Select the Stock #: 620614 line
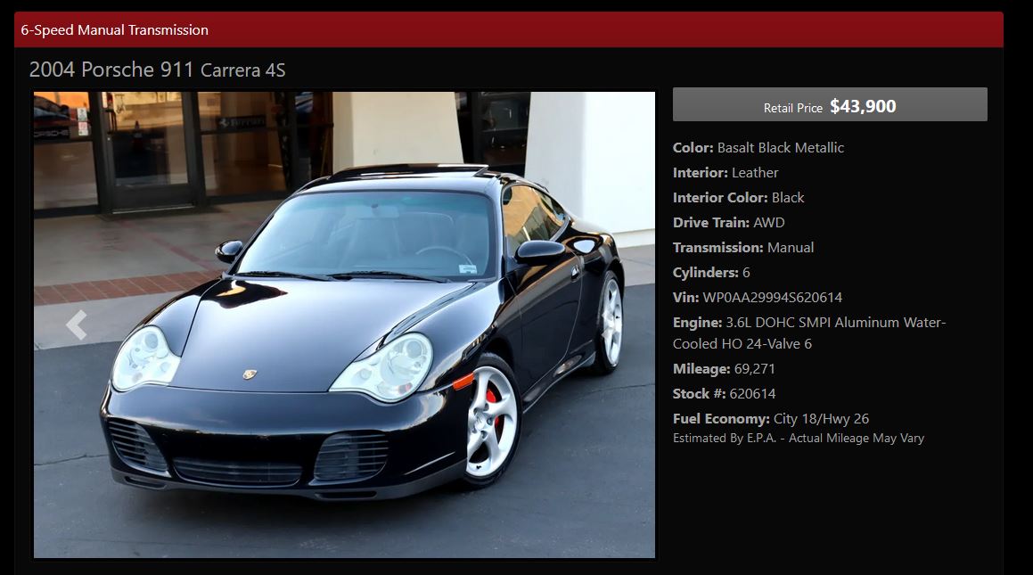 pos(724,394)
